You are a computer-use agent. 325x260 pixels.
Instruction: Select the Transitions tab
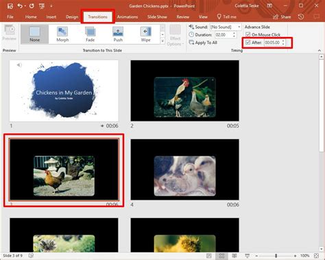click(97, 16)
